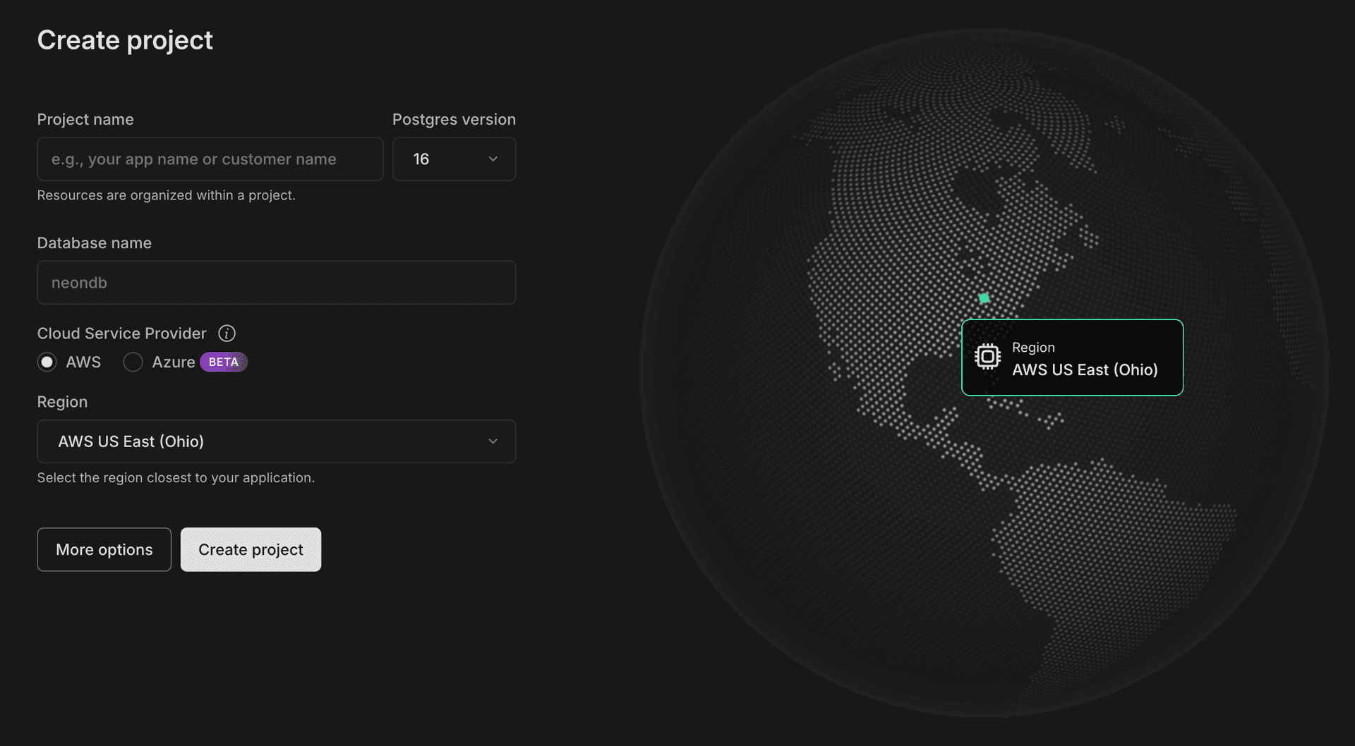Select the AWS cloud provider radio button

coord(47,362)
